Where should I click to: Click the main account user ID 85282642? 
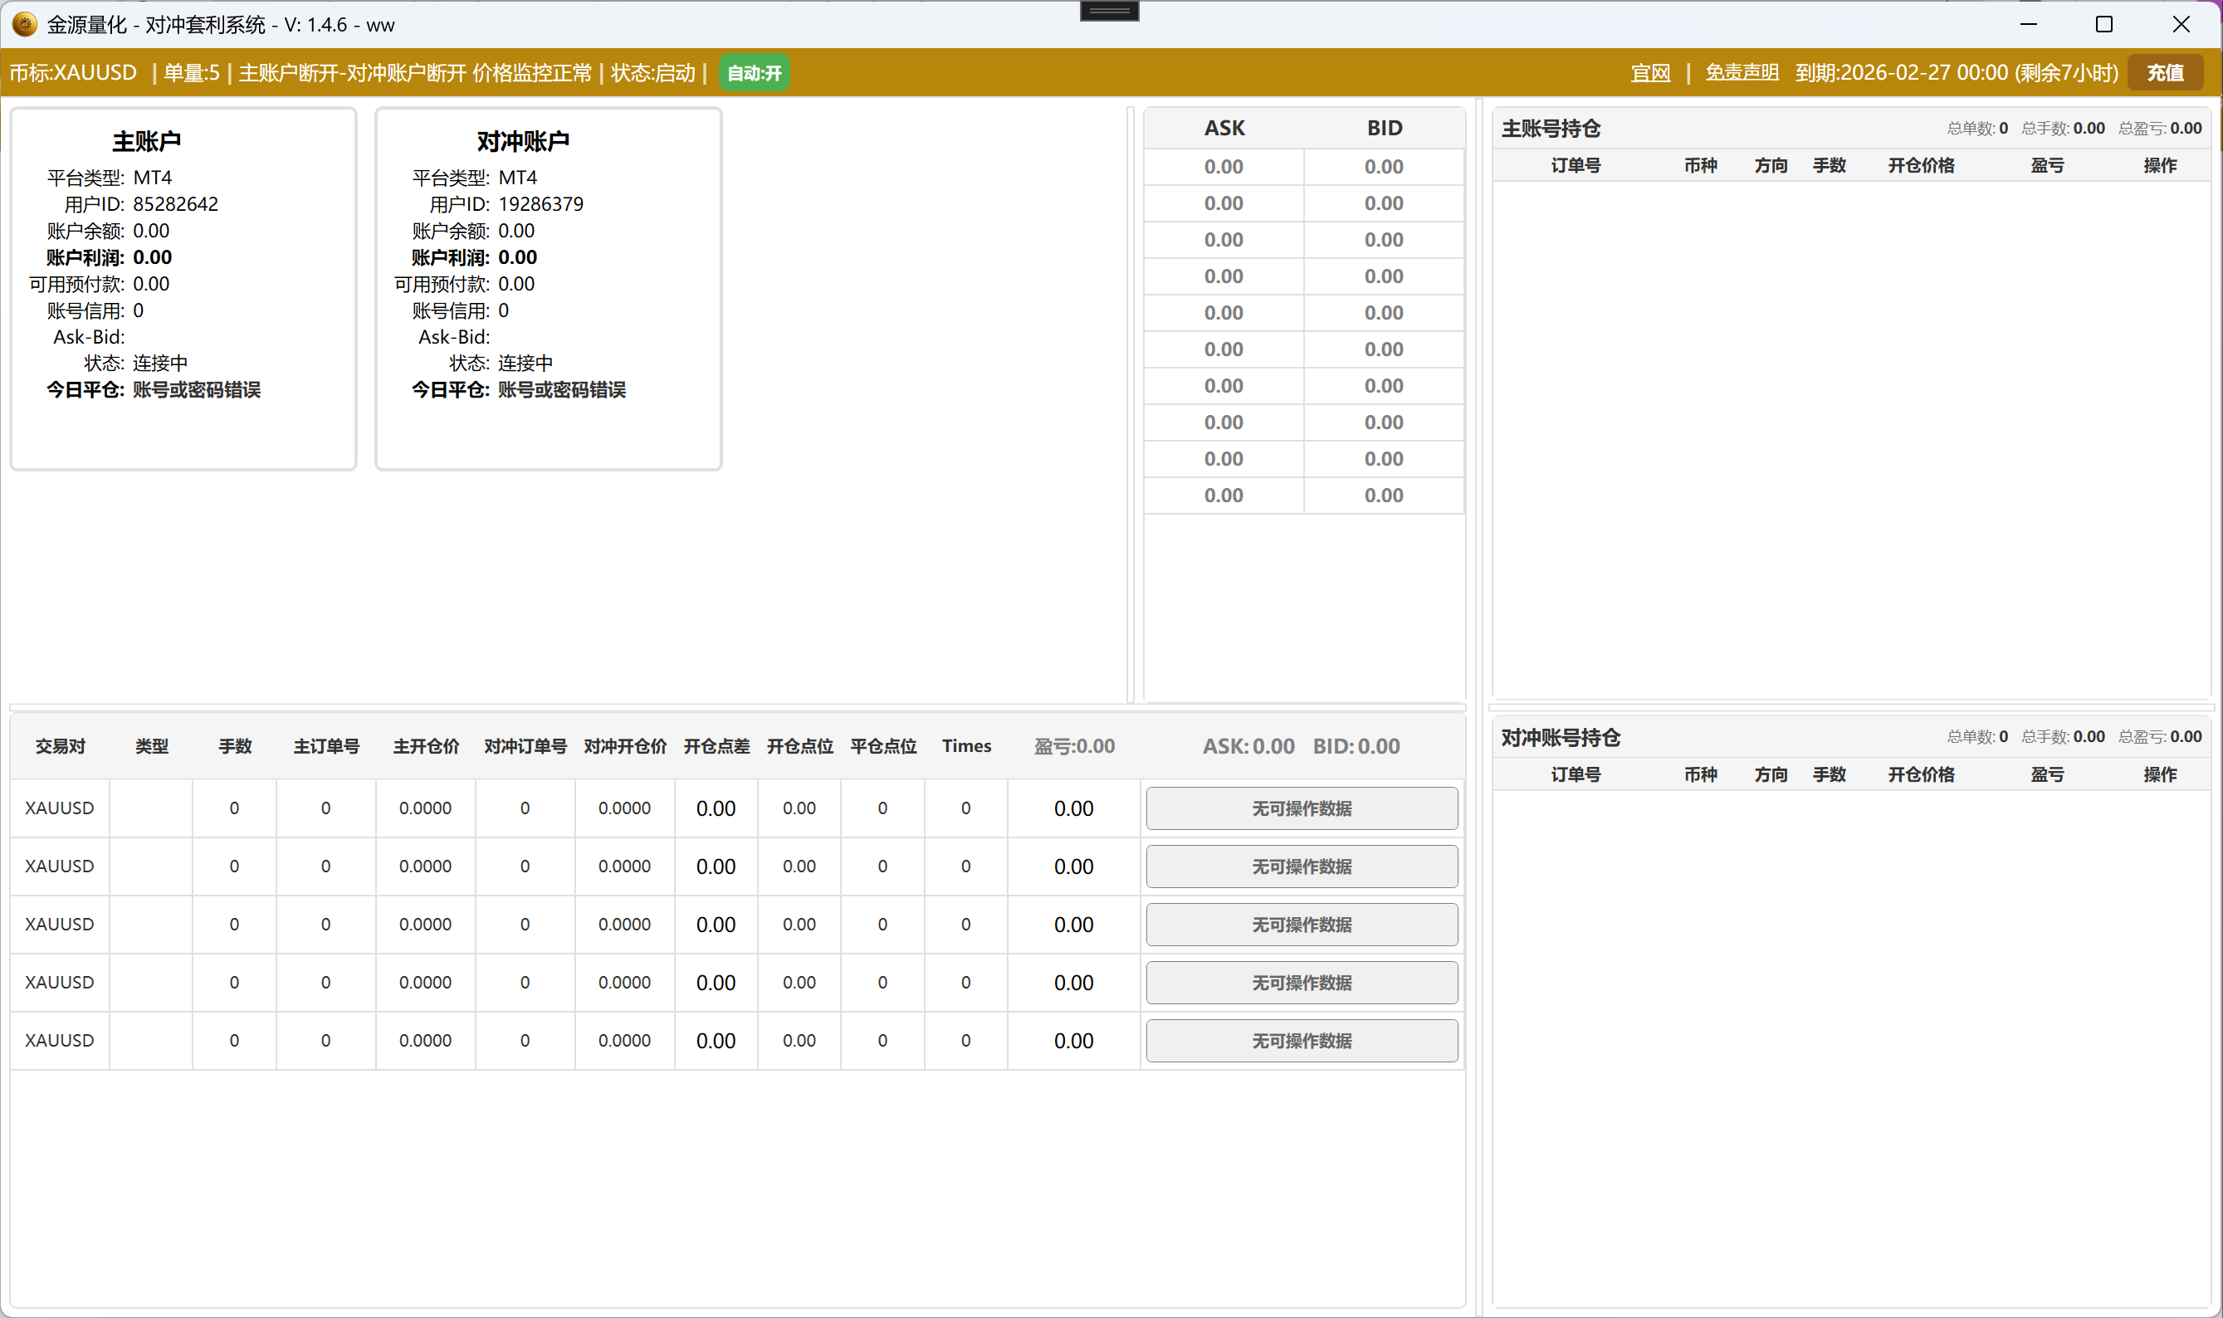point(175,204)
